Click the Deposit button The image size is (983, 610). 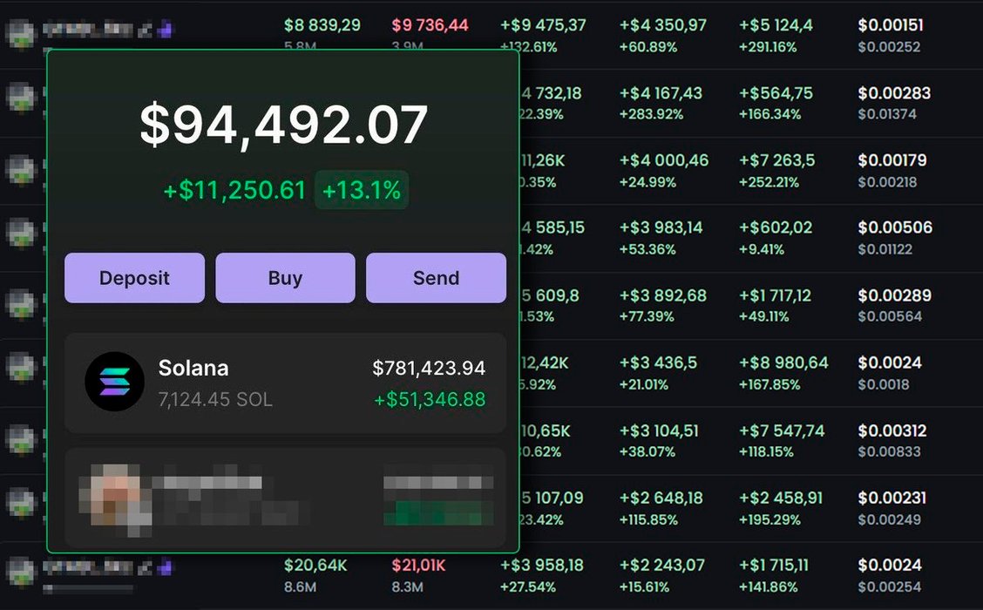134,278
